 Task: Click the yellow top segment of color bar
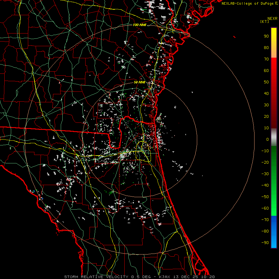[x=274, y=43]
